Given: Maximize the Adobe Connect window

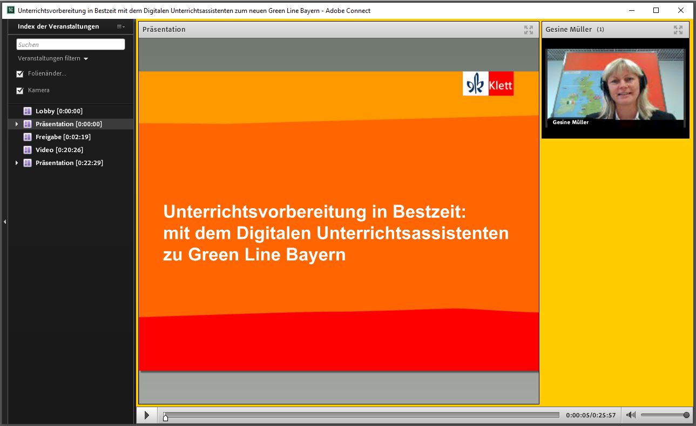Looking at the screenshot, I should (656, 10).
